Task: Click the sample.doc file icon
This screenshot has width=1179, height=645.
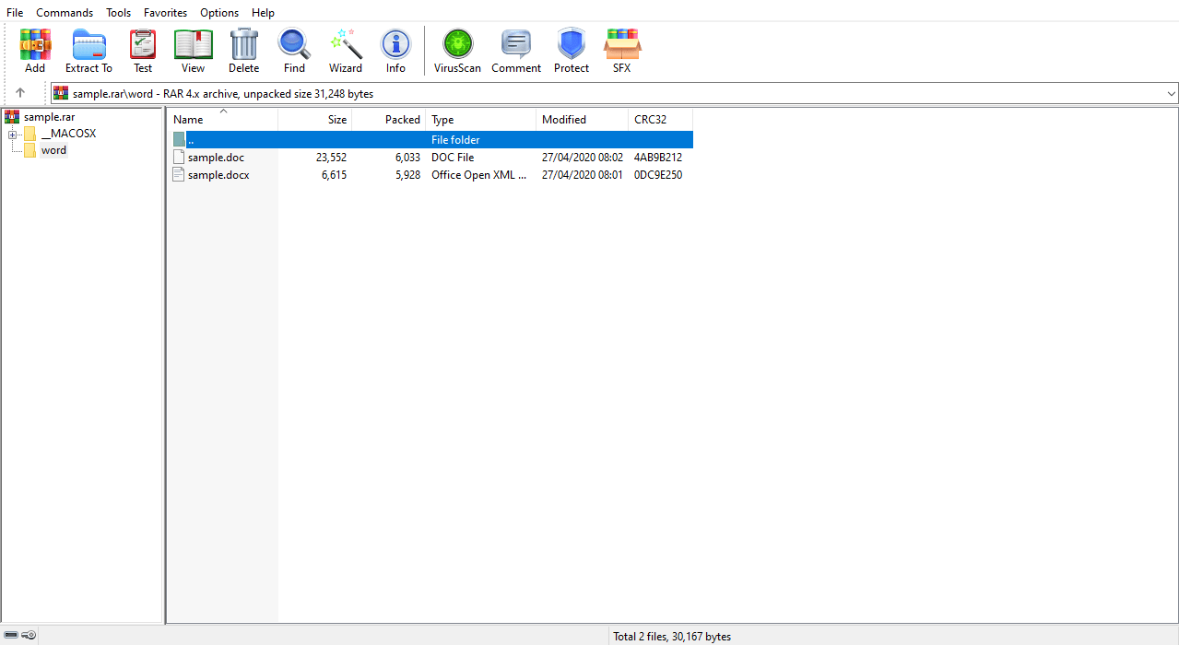Action: [x=179, y=158]
